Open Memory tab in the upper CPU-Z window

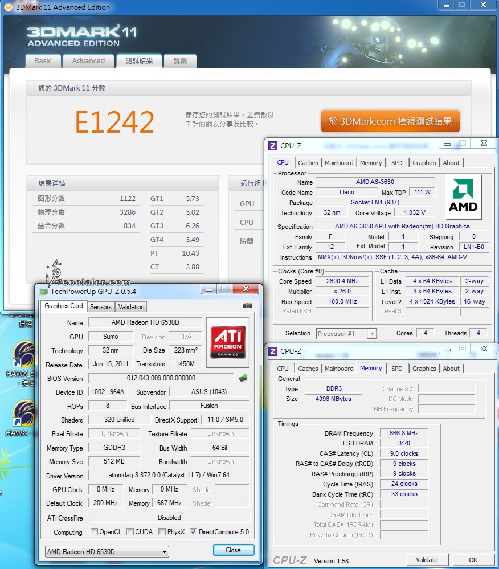coord(371,163)
